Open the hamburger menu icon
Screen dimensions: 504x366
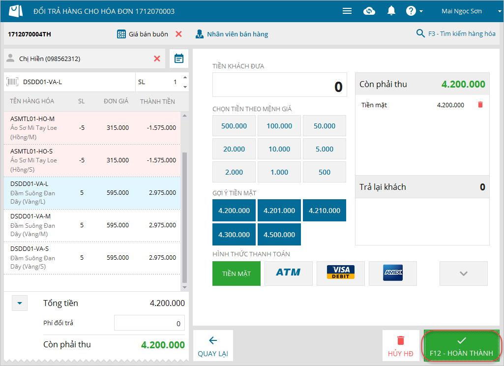(x=347, y=11)
